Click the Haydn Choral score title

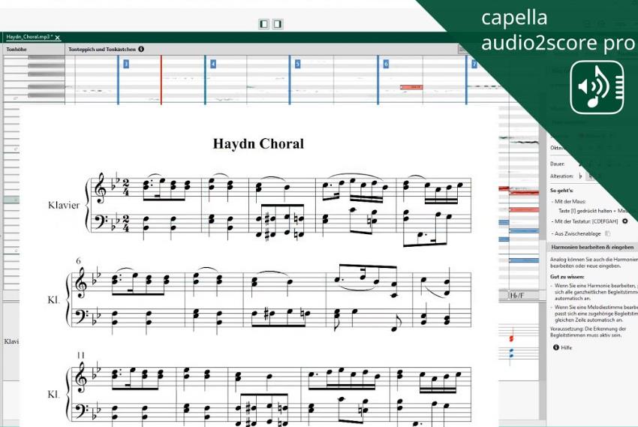tap(258, 143)
